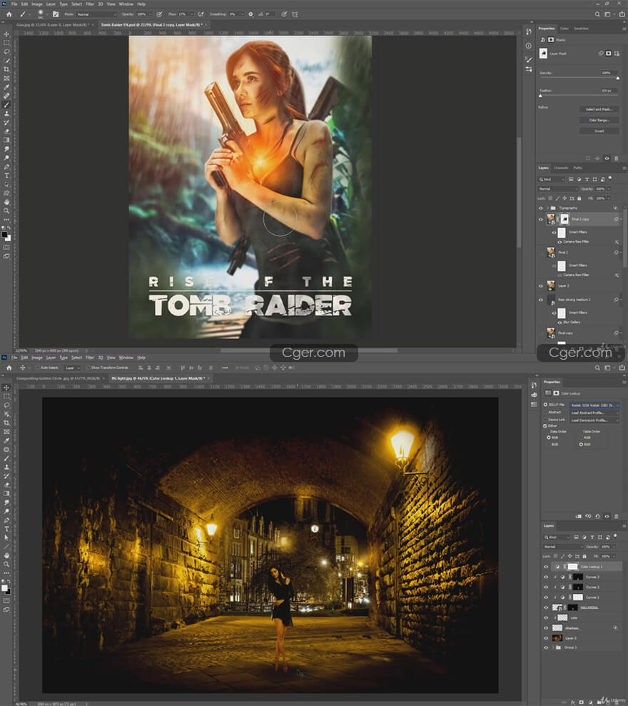This screenshot has height=706, width=628.
Task: Expand Group 1 in bottom Layers panel
Action: coord(553,647)
